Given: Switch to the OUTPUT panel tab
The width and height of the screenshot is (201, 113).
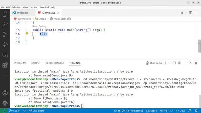Looking at the screenshot, I should pos(36,63).
